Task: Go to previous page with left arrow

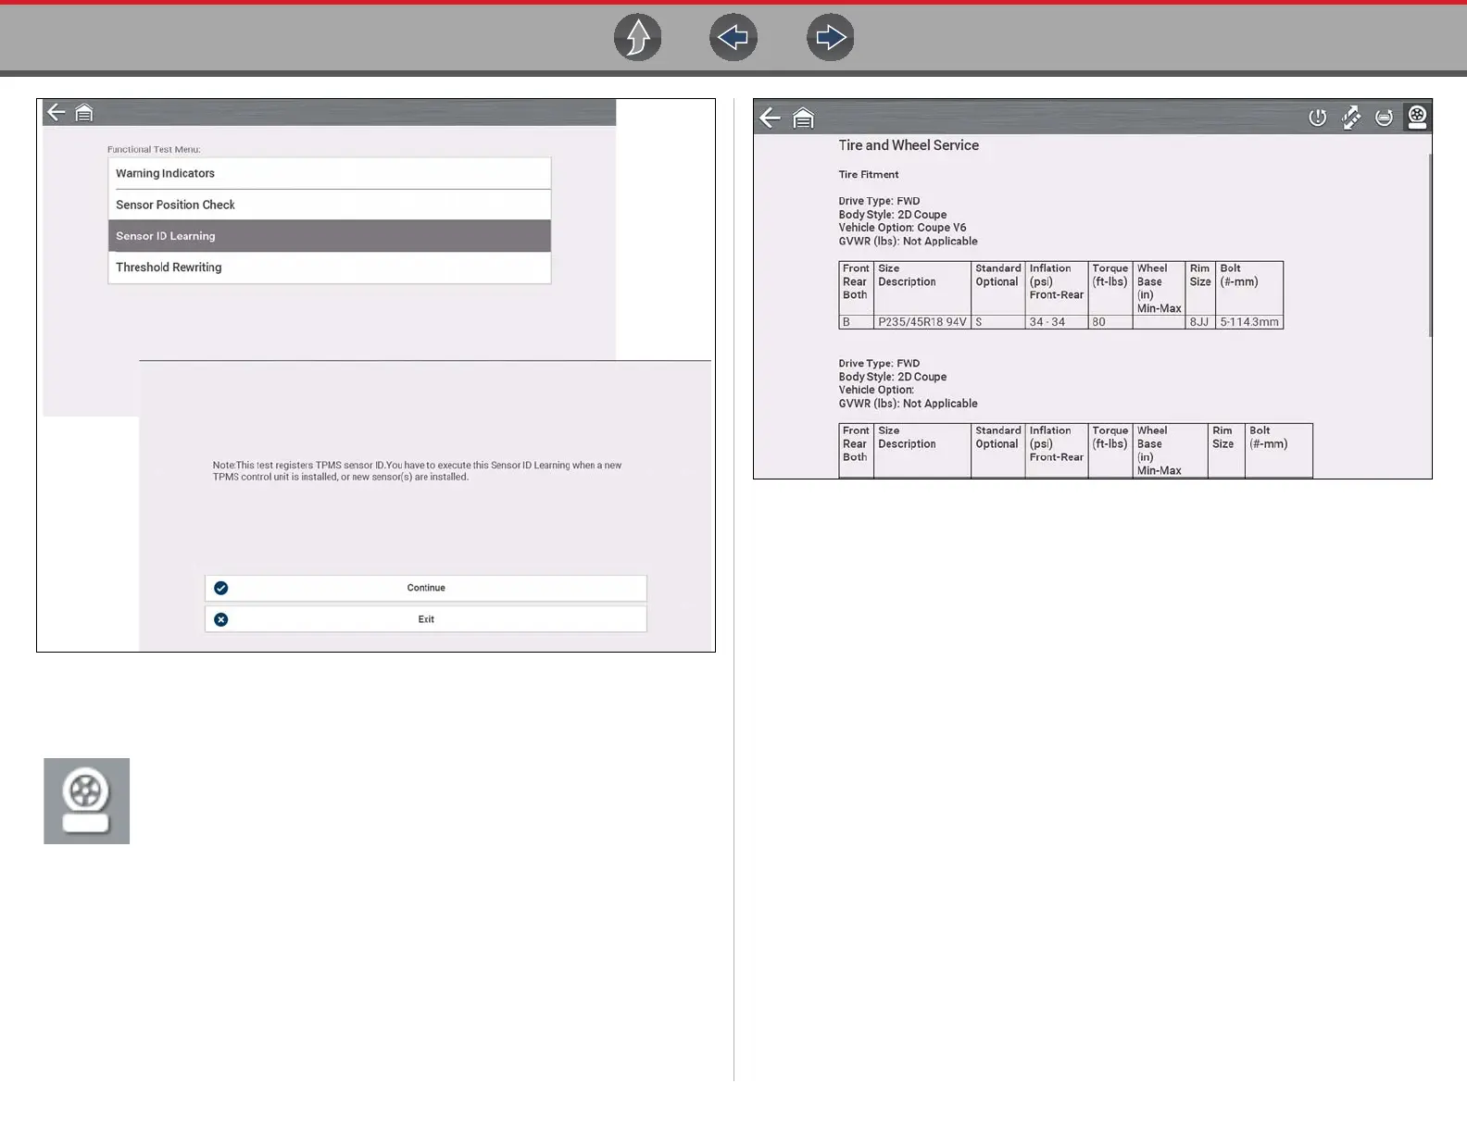Action: coord(733,38)
